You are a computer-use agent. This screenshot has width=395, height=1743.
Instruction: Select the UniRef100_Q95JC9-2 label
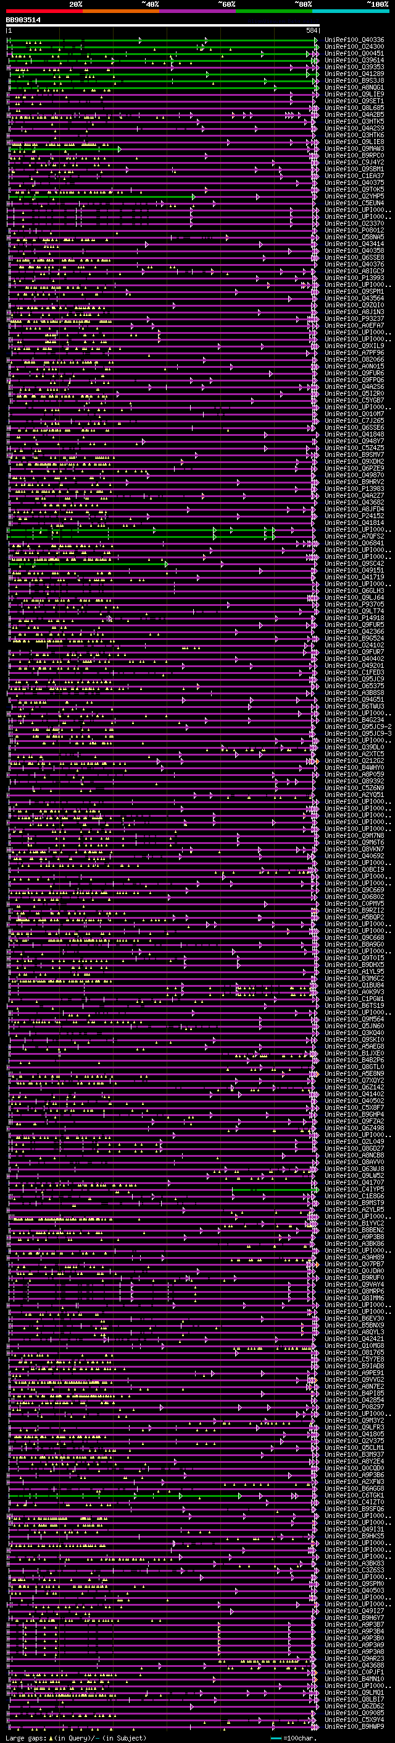tap(358, 727)
